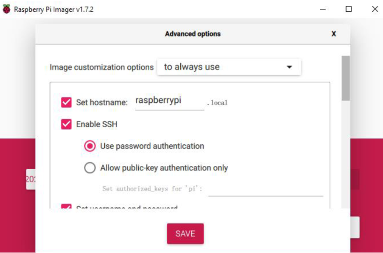Close the Advanced options dialog

pos(334,34)
